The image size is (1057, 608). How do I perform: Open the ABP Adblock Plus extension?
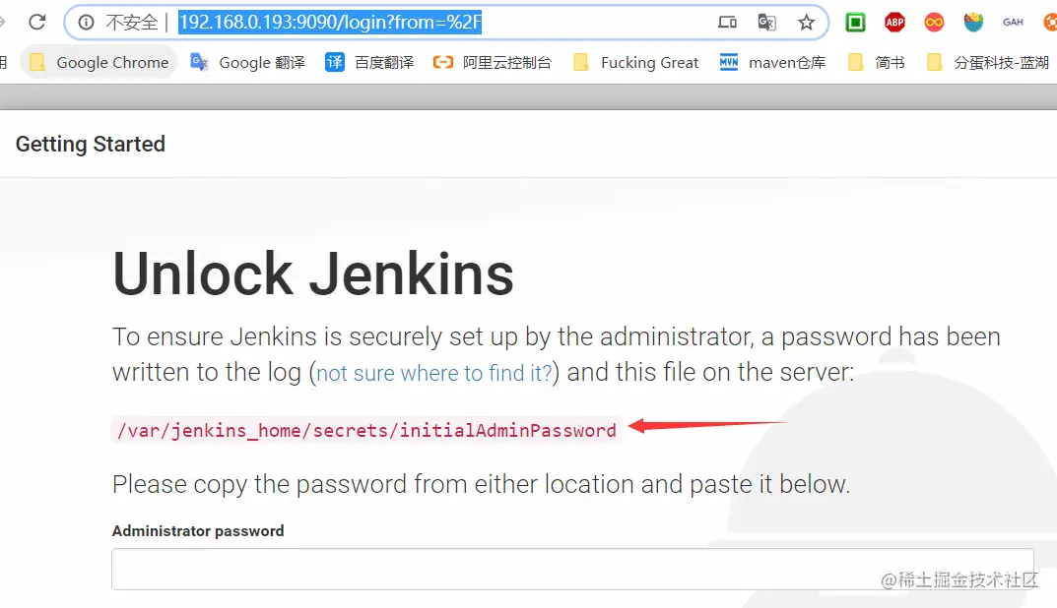(894, 23)
